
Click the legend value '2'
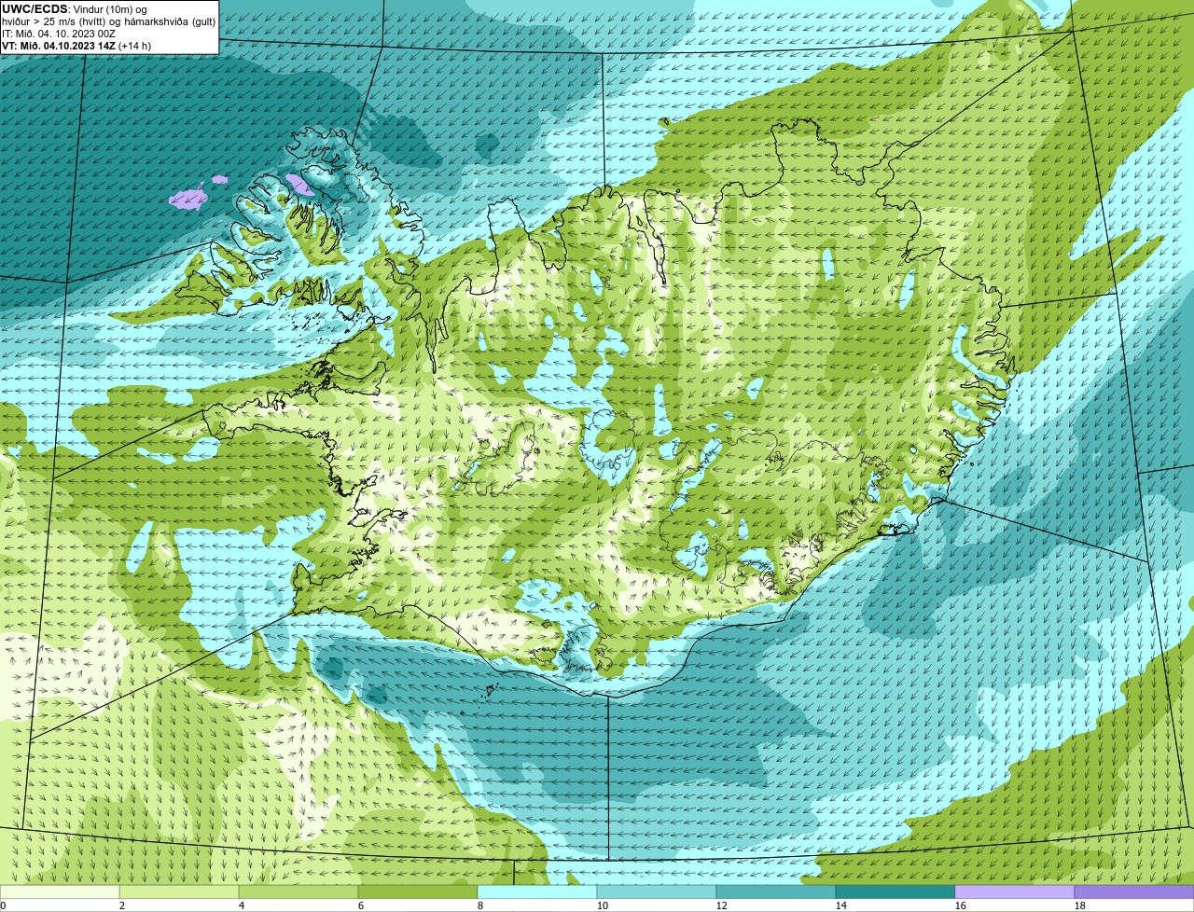[122, 905]
